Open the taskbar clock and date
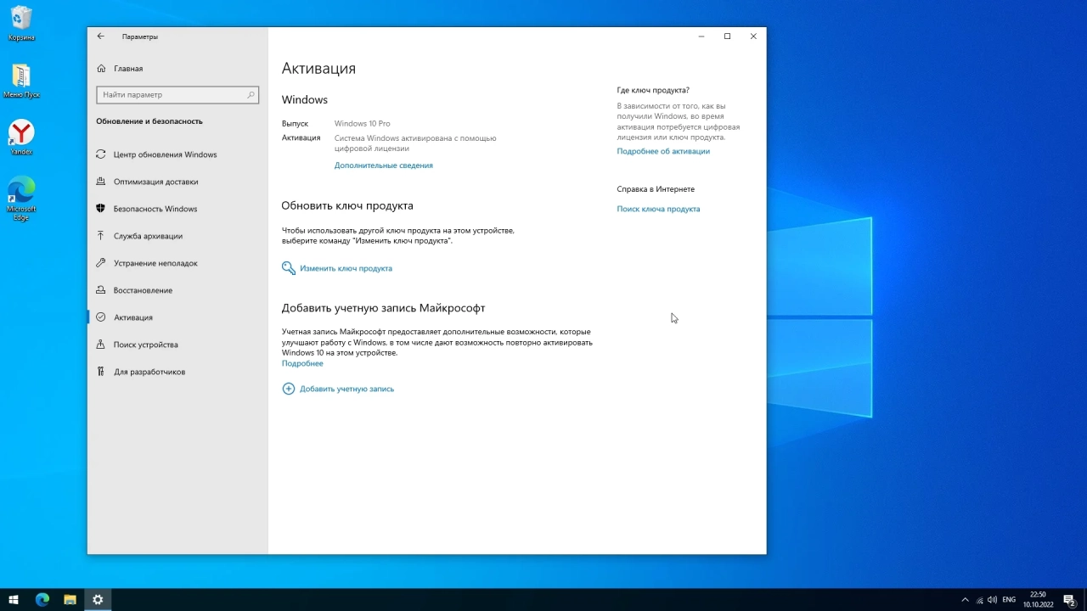1087x611 pixels. coord(1038,600)
